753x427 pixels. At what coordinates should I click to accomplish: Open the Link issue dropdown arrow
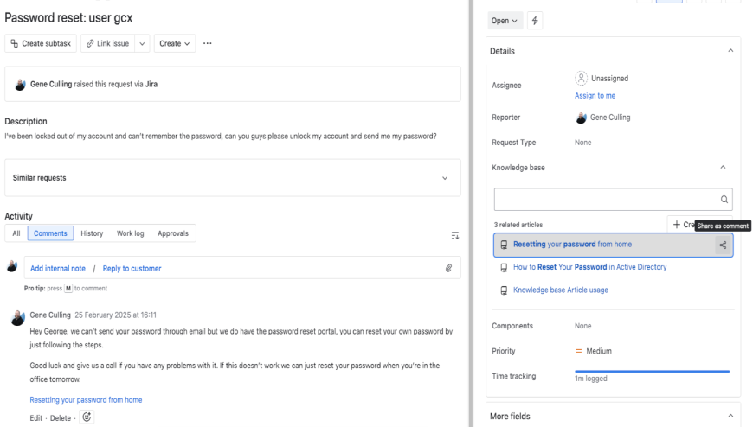click(142, 43)
